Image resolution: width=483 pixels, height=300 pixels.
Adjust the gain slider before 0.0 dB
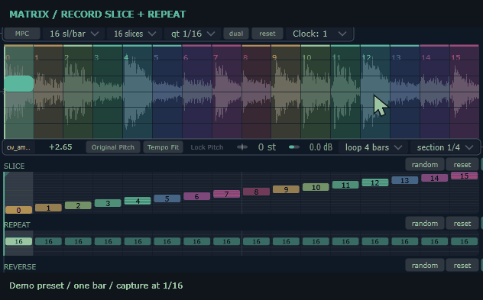[x=294, y=147]
